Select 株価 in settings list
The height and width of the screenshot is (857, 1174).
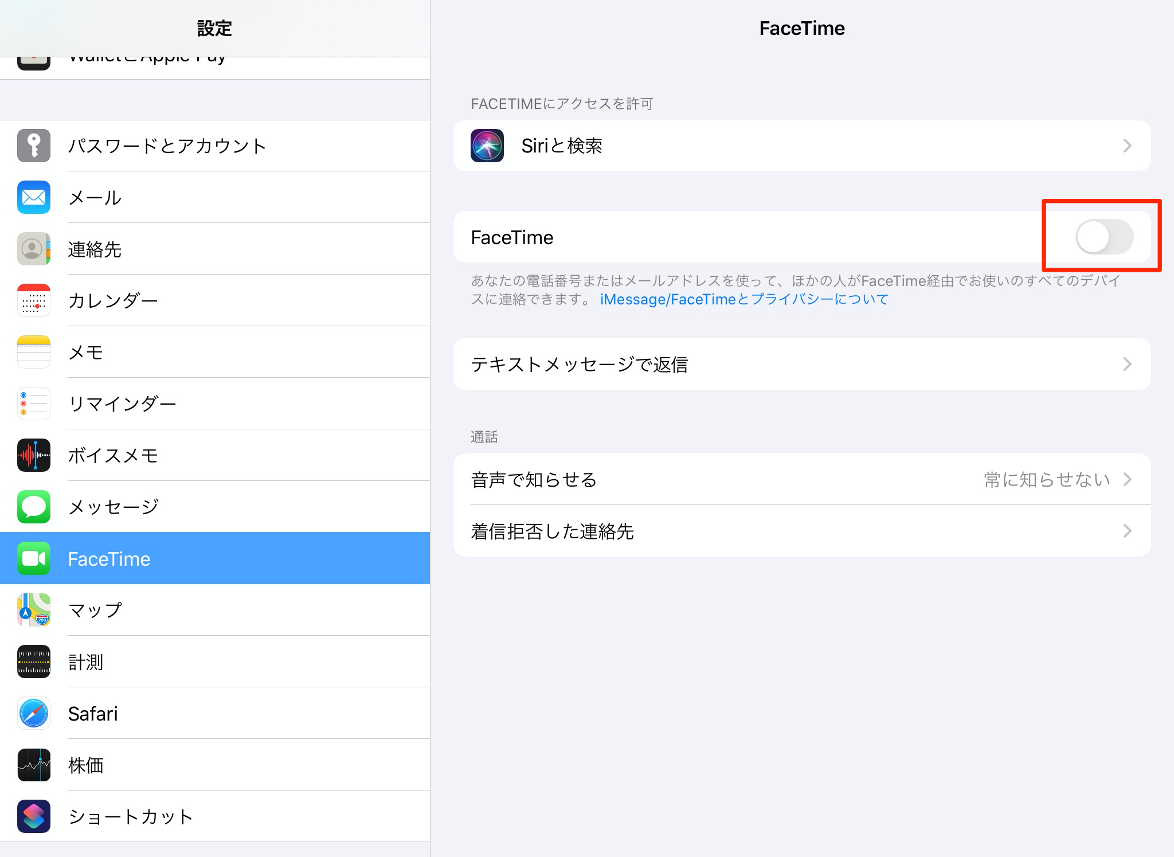(x=215, y=765)
